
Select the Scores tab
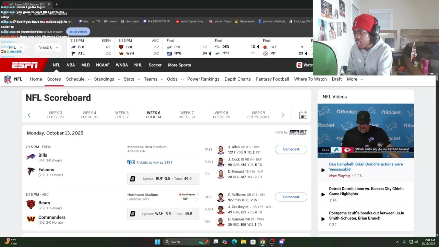(x=54, y=79)
